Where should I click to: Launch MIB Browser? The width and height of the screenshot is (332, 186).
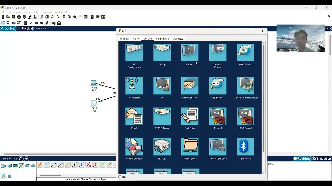tap(218, 86)
